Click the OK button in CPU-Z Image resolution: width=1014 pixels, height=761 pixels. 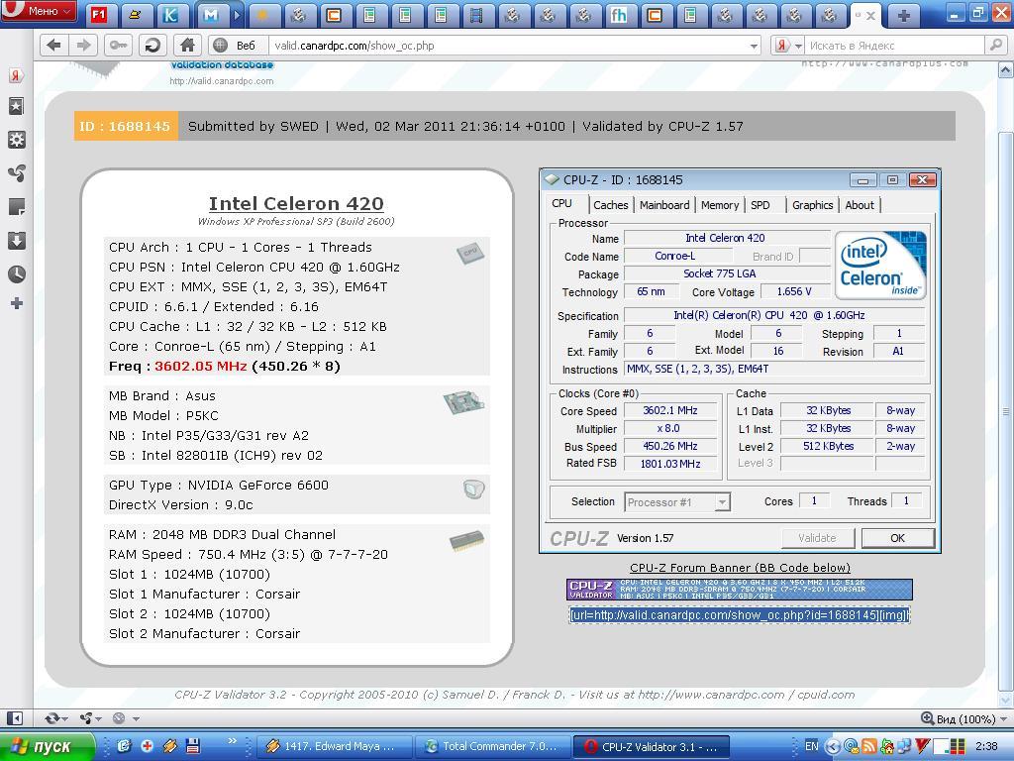(897, 538)
